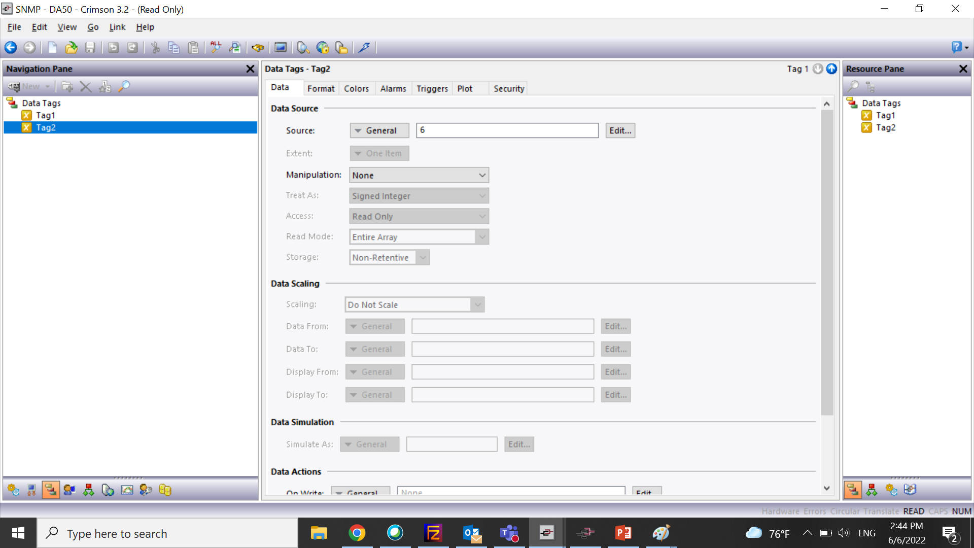The image size is (974, 548).
Task: Click the globe with padlock toolbar icon
Action: [x=323, y=48]
